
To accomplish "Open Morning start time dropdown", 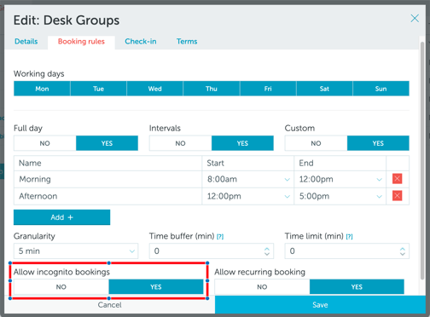I will (248, 179).
